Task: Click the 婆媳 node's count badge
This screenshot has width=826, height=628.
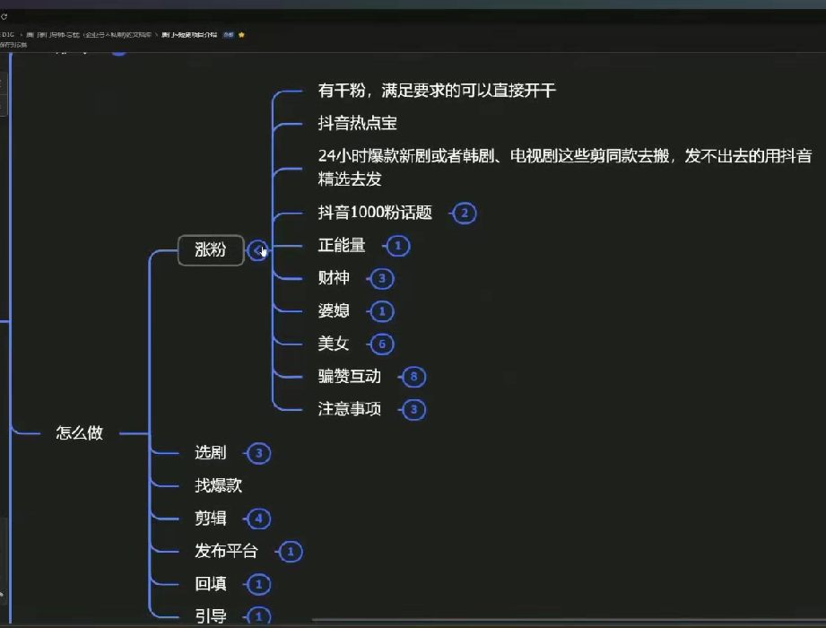Action: coord(382,311)
